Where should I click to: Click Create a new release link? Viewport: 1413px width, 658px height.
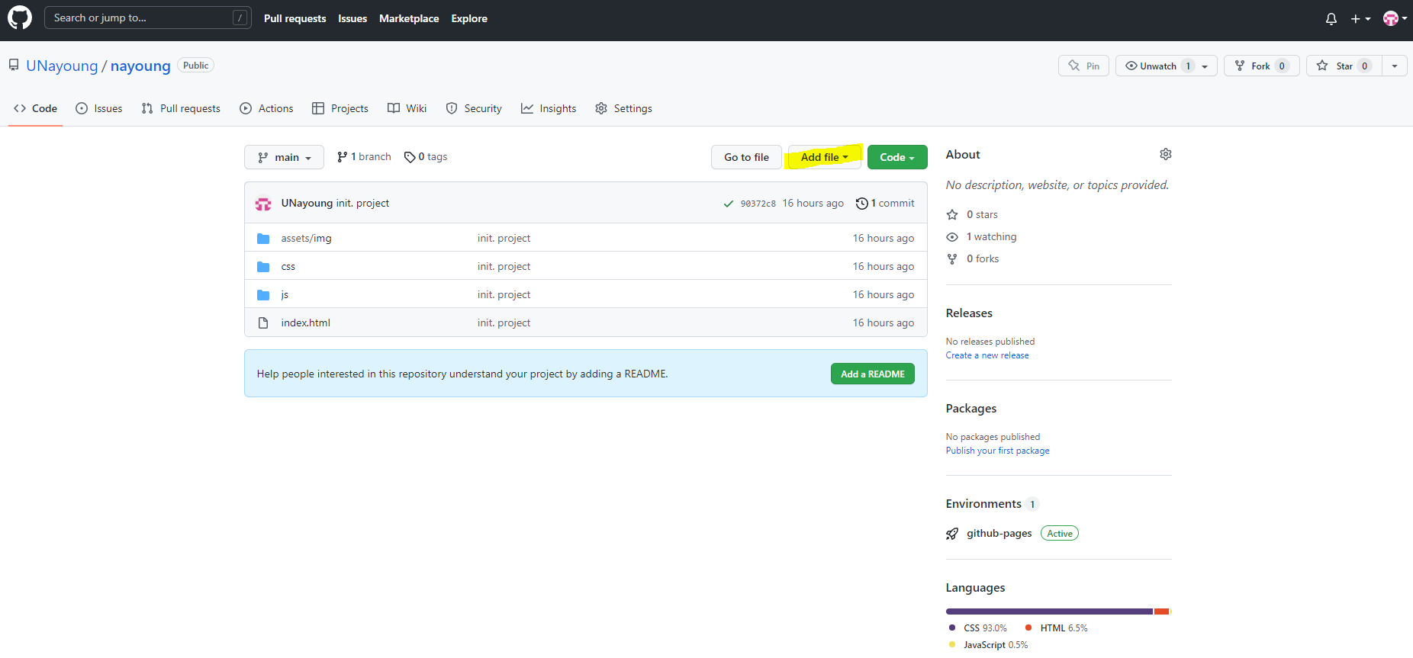tap(987, 355)
